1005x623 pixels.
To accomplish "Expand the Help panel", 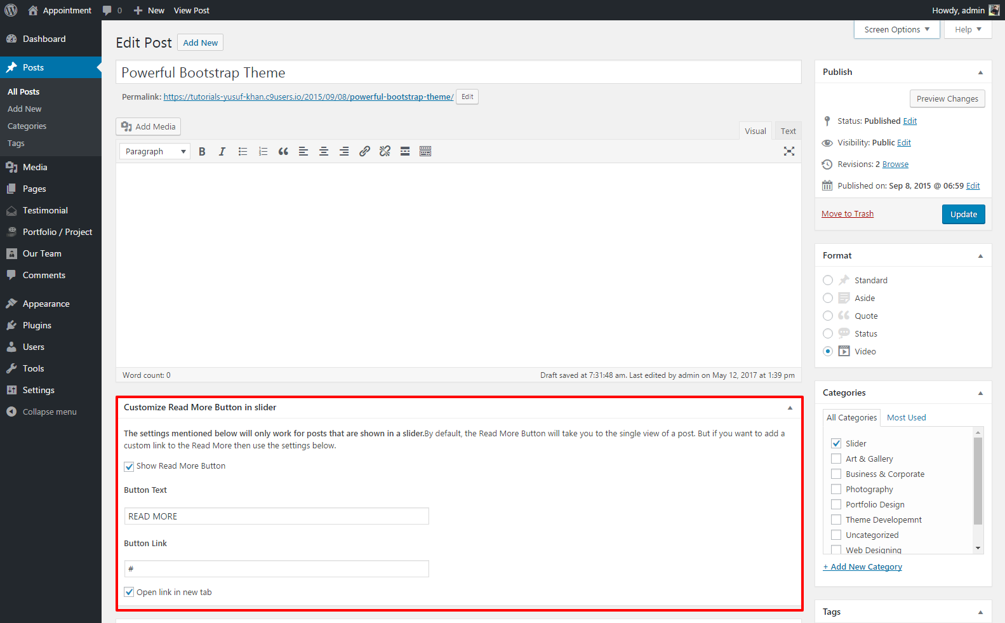I will [968, 29].
